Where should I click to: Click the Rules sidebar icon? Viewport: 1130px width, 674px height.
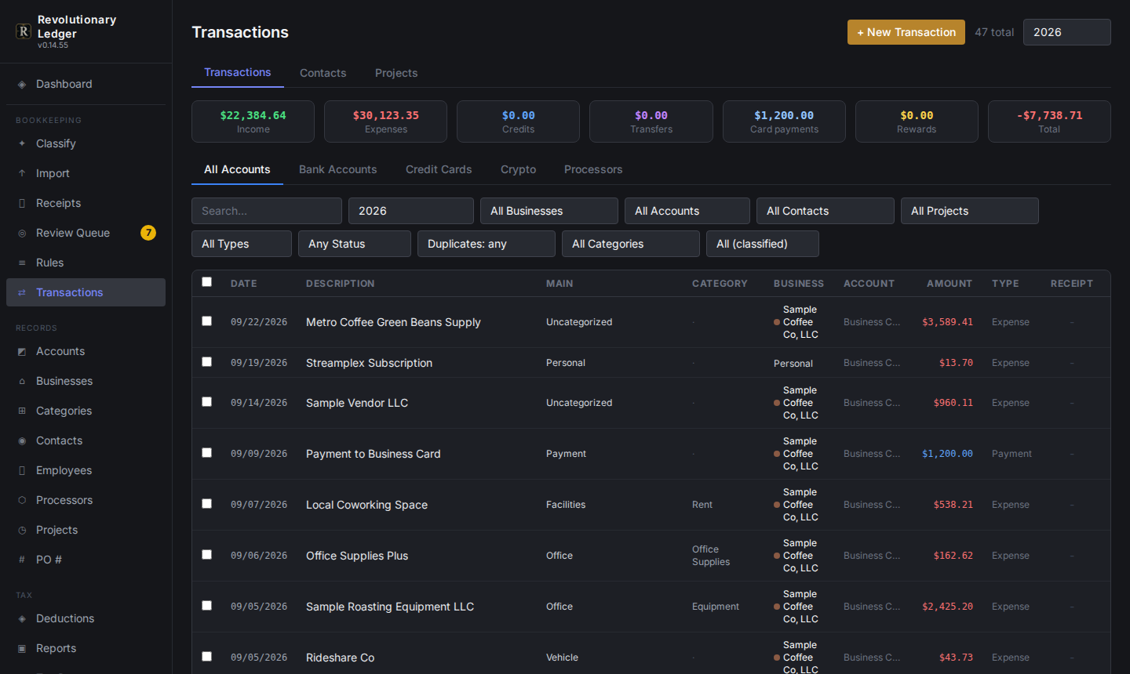point(22,263)
